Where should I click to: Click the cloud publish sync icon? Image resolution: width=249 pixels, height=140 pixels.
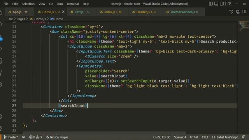23,137
